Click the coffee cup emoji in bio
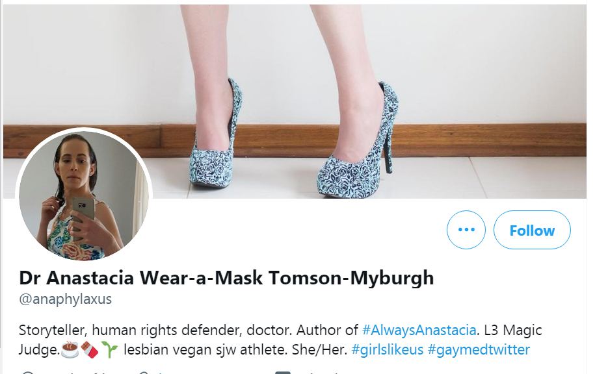Image resolution: width=595 pixels, height=374 pixels. pos(70,349)
